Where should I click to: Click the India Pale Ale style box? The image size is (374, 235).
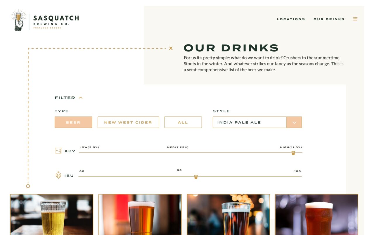pyautogui.click(x=250, y=122)
